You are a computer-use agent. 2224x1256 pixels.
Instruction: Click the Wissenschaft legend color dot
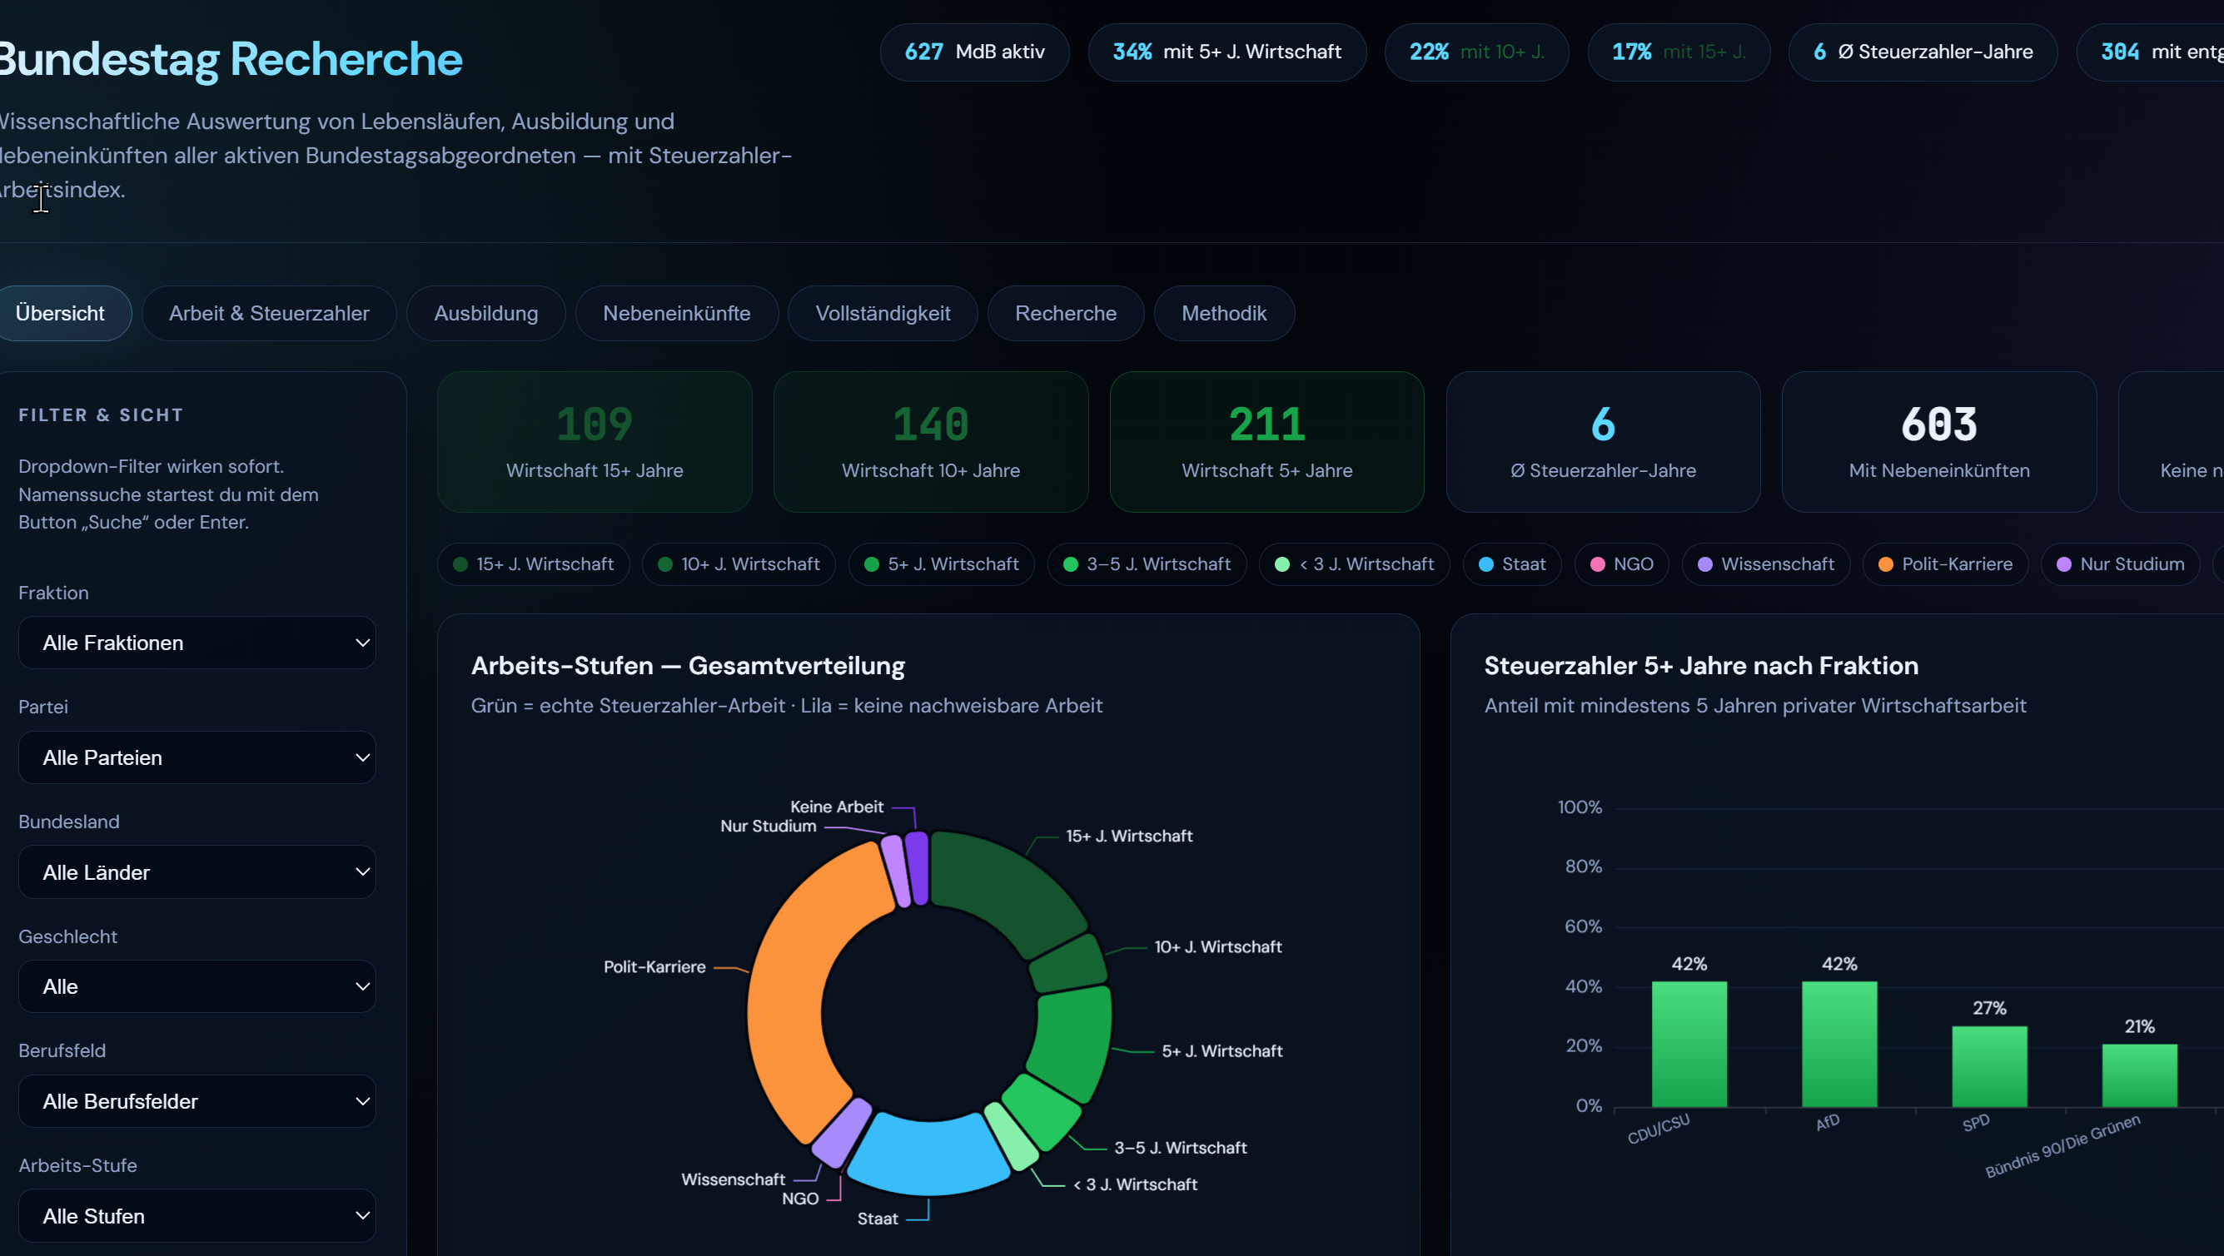(x=1704, y=564)
